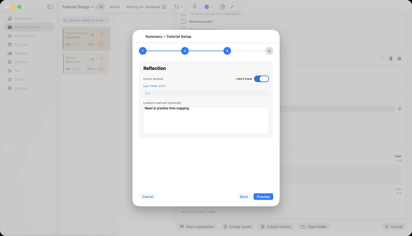Click the minus stepper icon
The width and height of the screenshot is (412, 236).
click(382, 59)
